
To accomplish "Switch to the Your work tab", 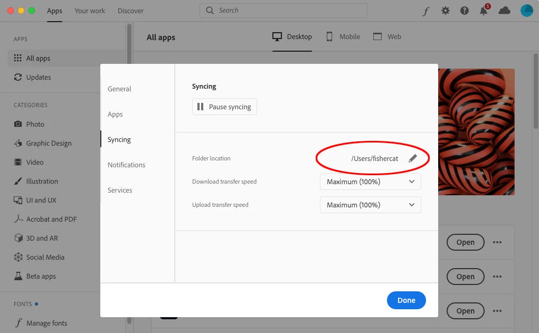I will [90, 11].
